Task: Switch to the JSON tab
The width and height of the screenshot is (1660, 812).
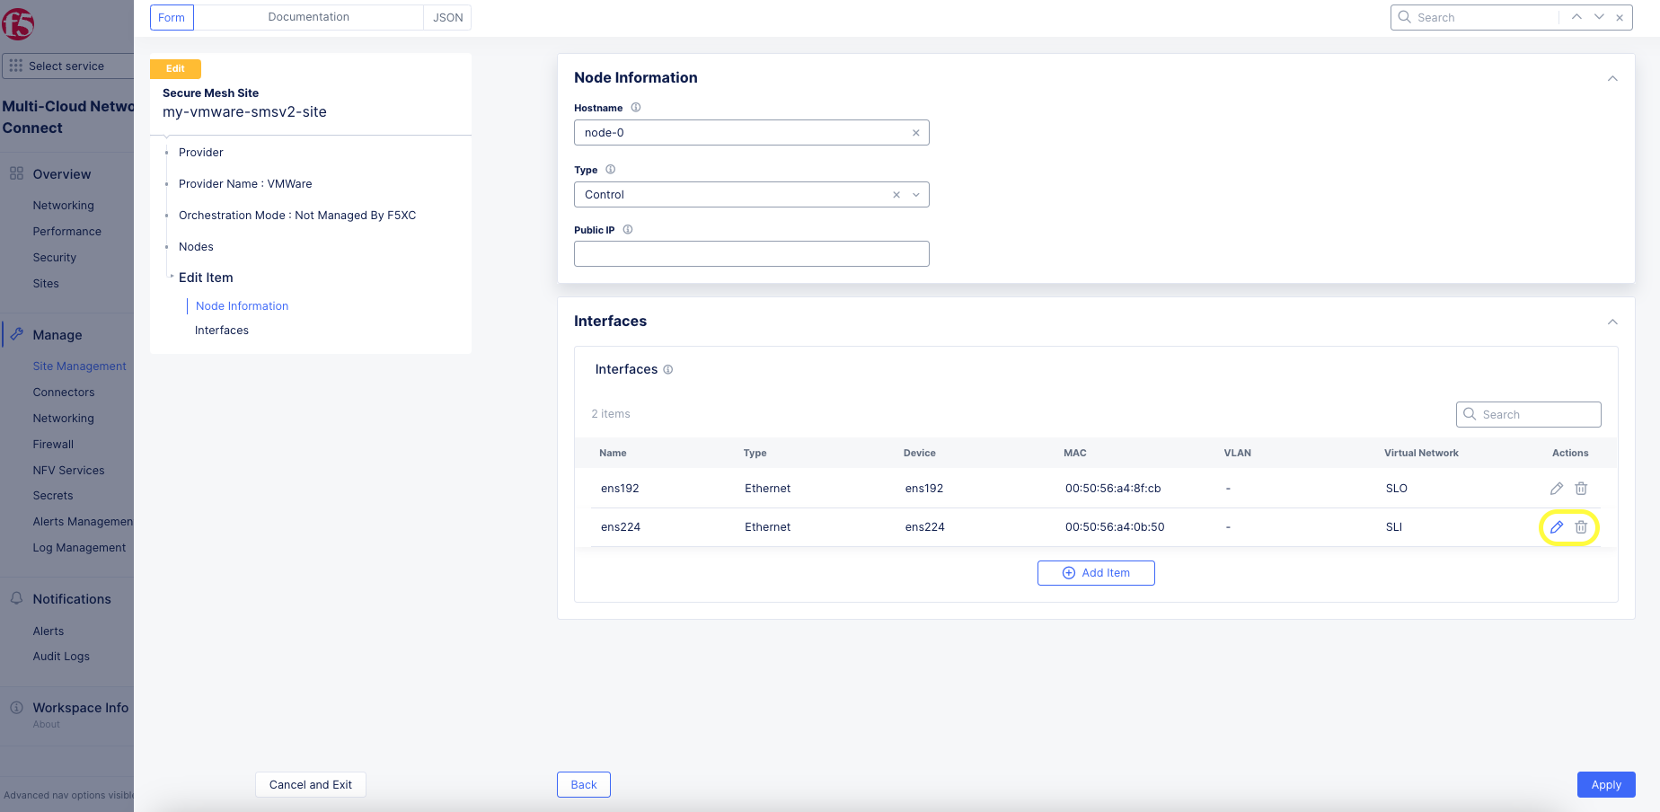Action: (446, 17)
